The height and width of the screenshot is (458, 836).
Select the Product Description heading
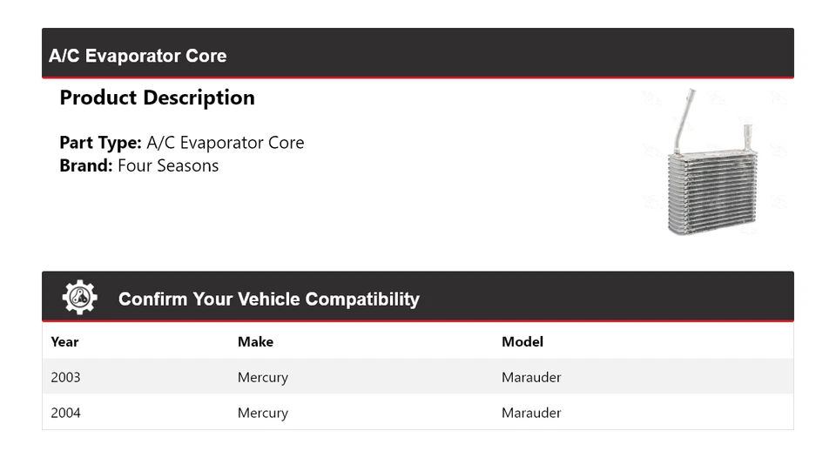click(157, 98)
